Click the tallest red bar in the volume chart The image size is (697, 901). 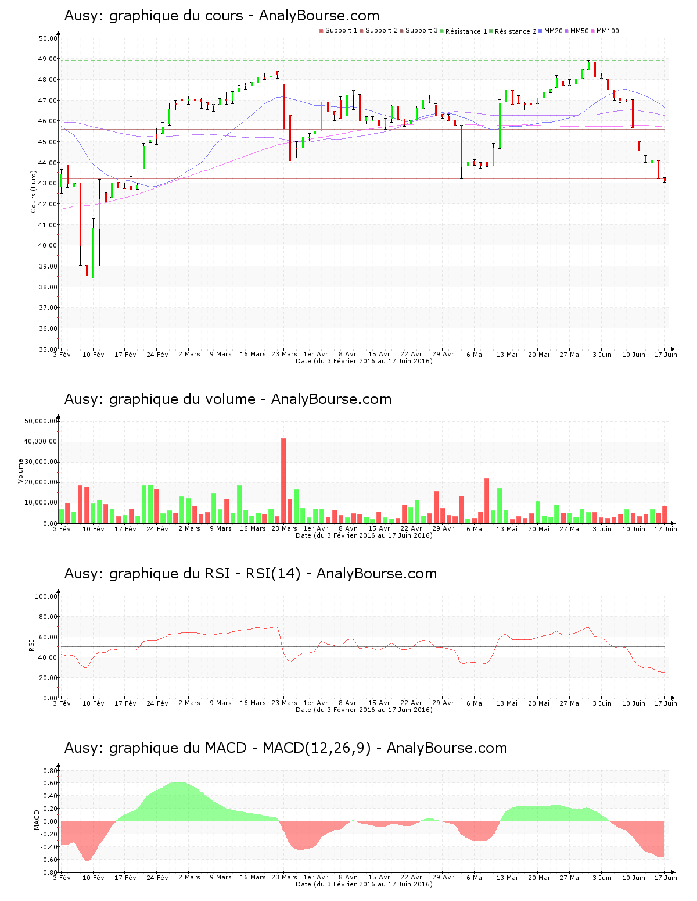point(283,481)
